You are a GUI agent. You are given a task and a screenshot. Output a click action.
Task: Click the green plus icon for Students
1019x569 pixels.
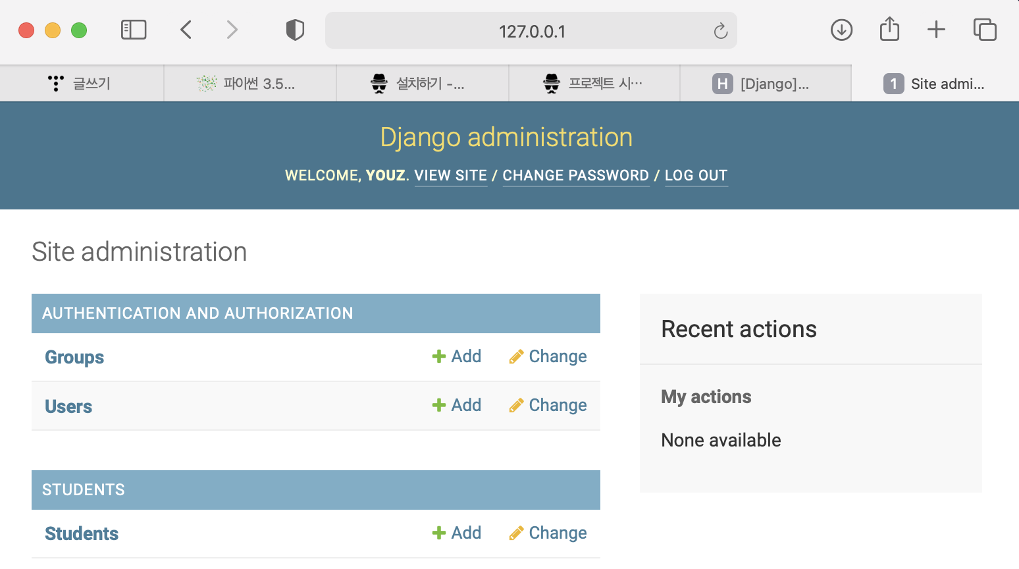[439, 533]
